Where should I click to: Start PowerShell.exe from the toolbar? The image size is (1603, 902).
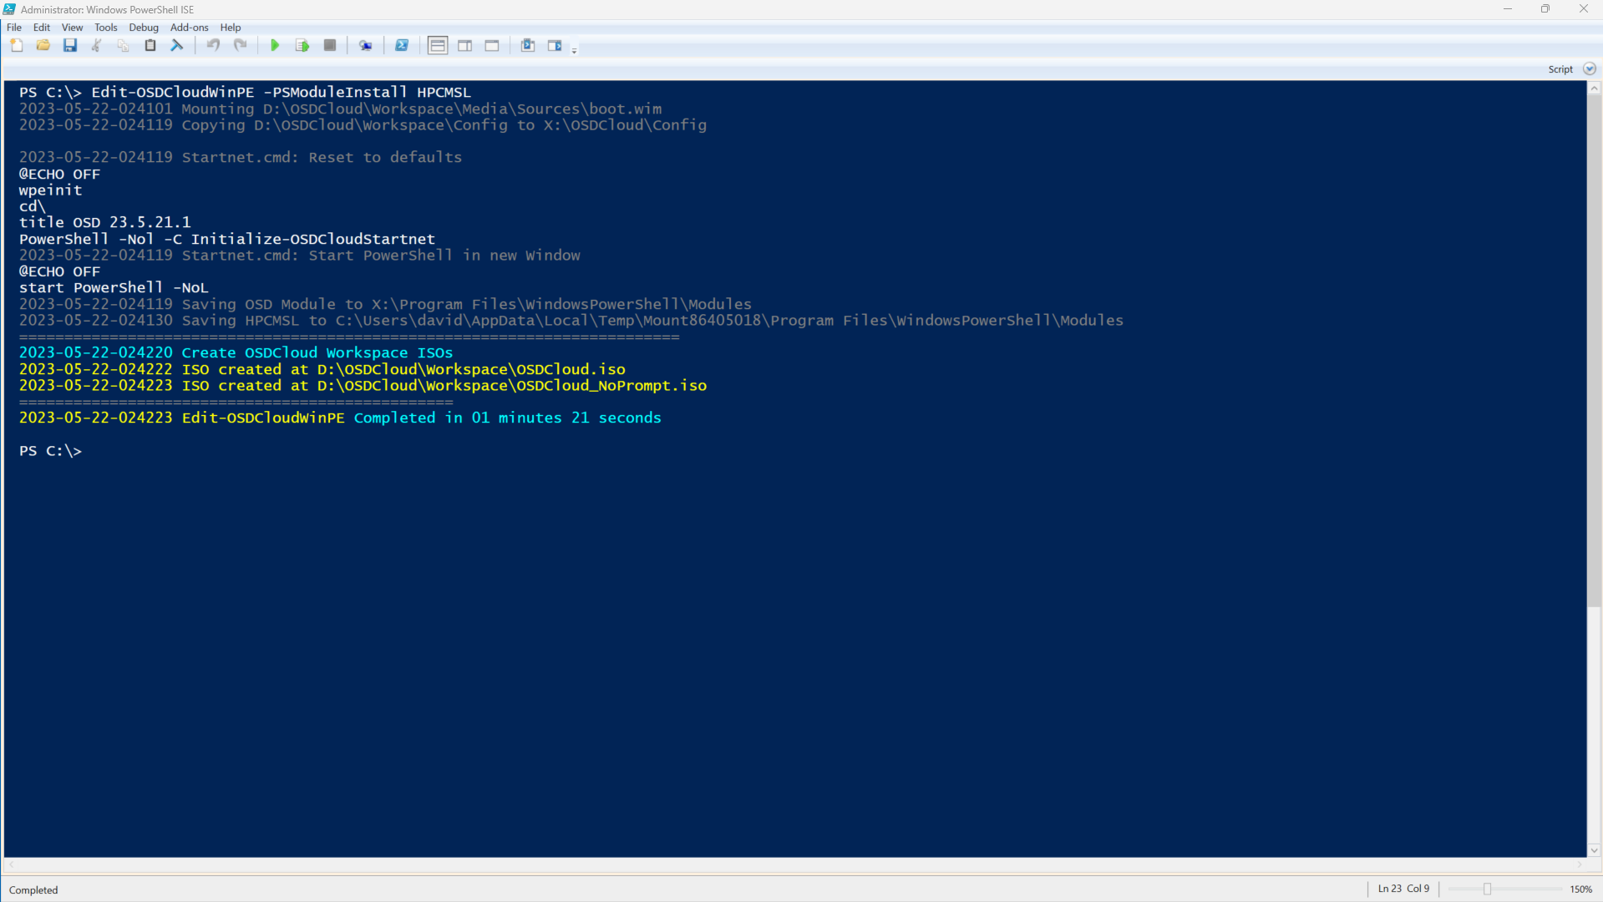402,46
